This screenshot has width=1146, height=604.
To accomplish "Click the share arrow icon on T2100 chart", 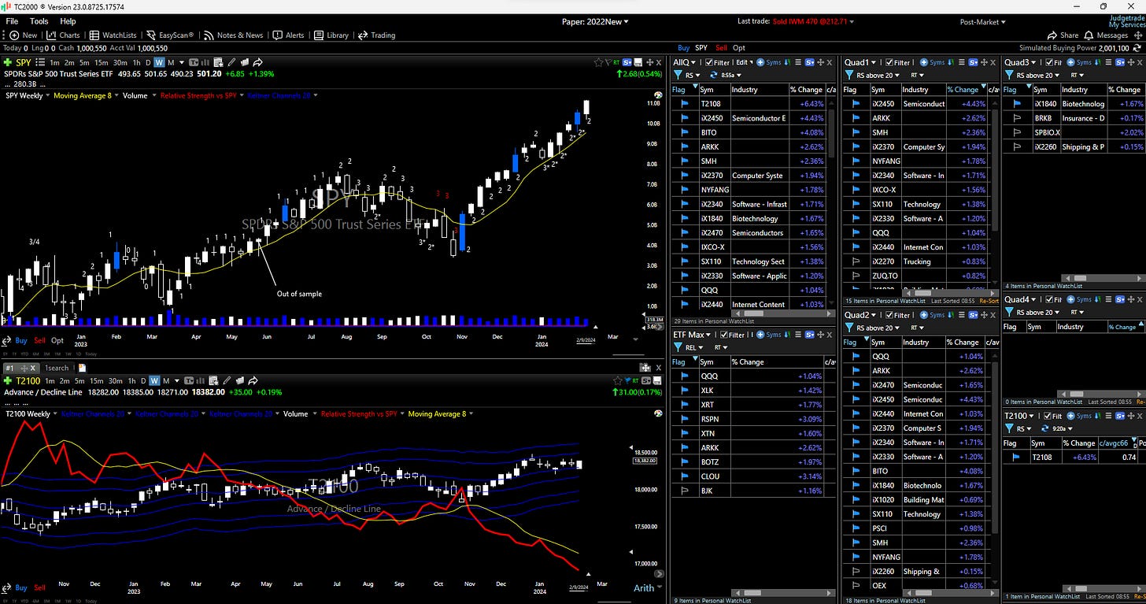I will 253,381.
